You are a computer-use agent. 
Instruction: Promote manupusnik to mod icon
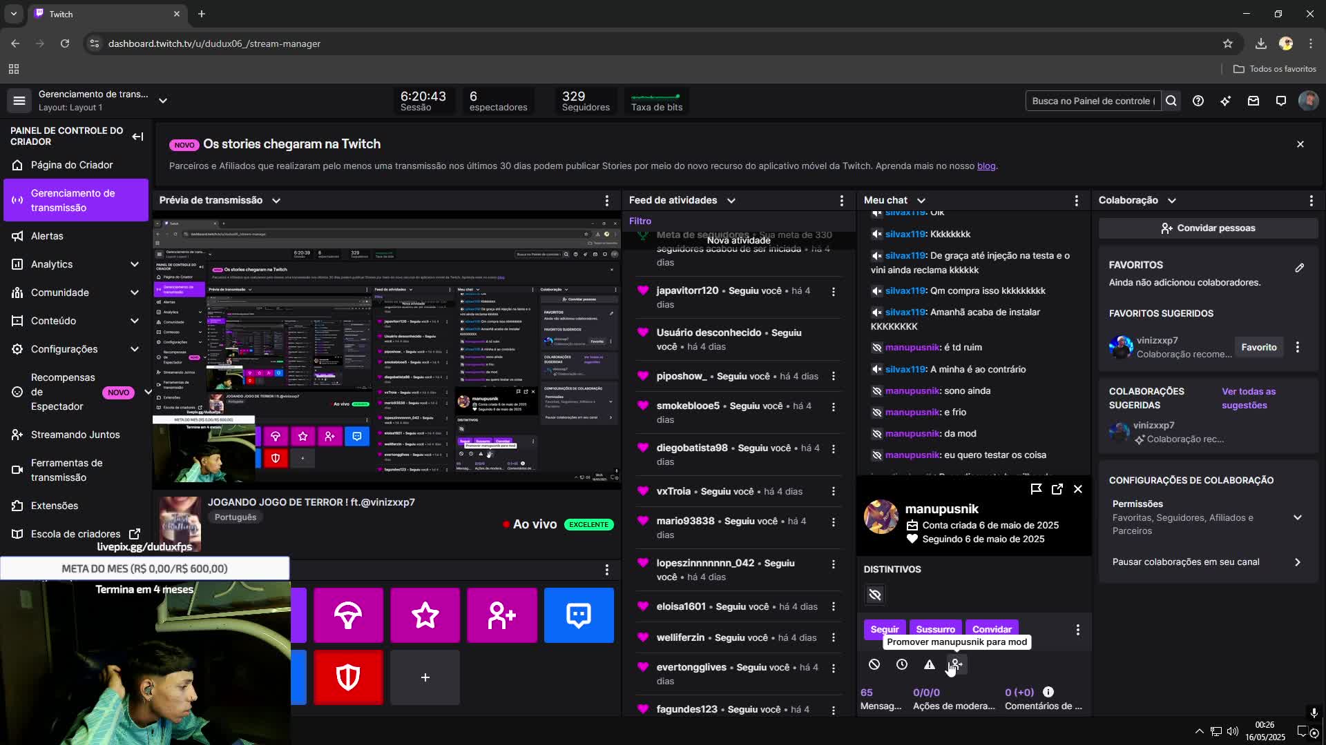tap(957, 664)
